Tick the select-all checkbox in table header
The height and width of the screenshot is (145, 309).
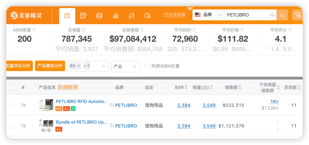pyautogui.click(x=13, y=88)
